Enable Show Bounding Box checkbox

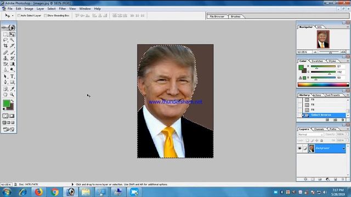[46, 16]
